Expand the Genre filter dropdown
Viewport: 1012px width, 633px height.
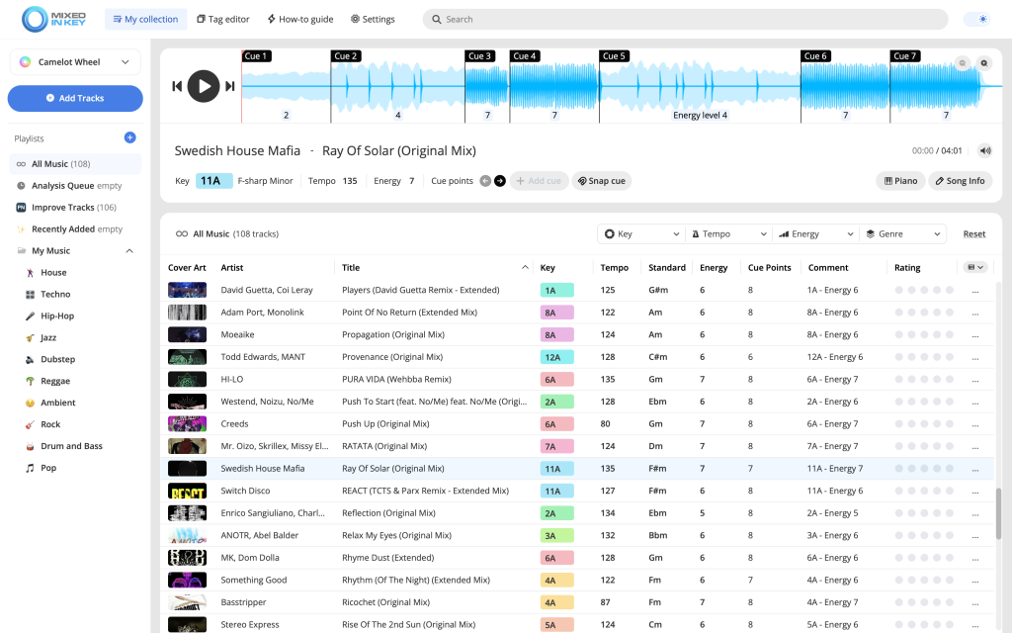point(902,234)
